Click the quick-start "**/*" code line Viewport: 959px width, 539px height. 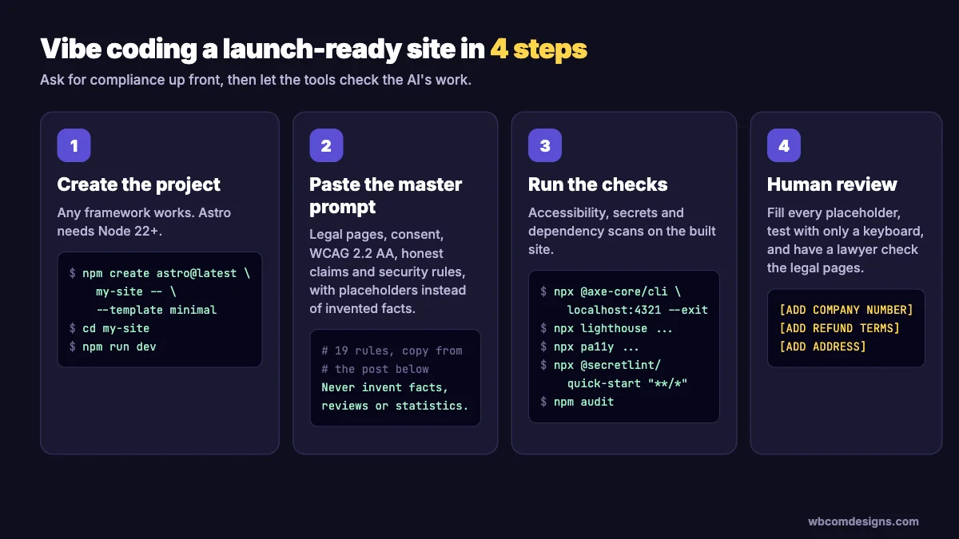click(627, 383)
